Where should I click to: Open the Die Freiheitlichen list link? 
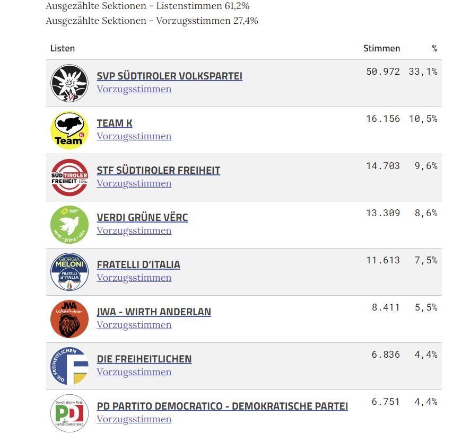point(144,359)
